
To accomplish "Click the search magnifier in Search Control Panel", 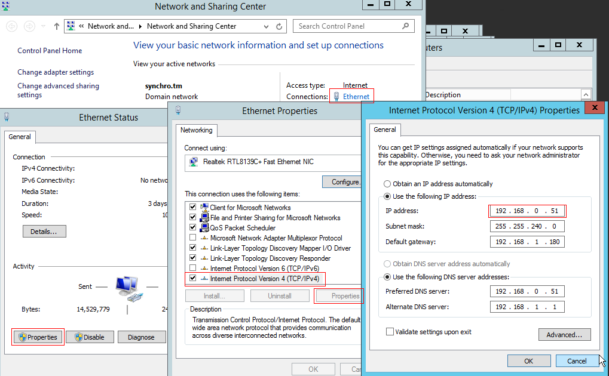I will pyautogui.click(x=405, y=26).
